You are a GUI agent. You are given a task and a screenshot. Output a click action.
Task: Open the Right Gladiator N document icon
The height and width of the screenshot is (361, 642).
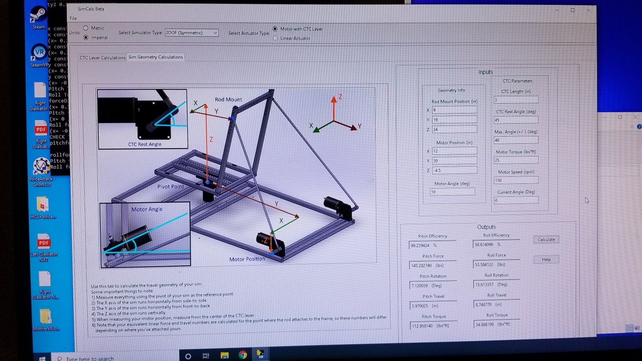(45, 285)
